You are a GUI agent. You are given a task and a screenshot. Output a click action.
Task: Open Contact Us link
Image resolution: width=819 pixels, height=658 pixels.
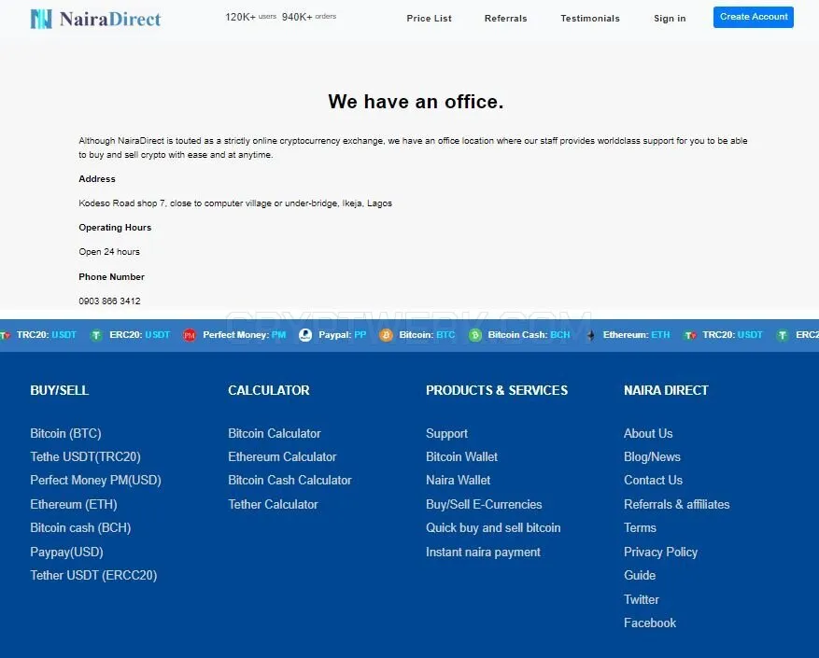(x=653, y=481)
